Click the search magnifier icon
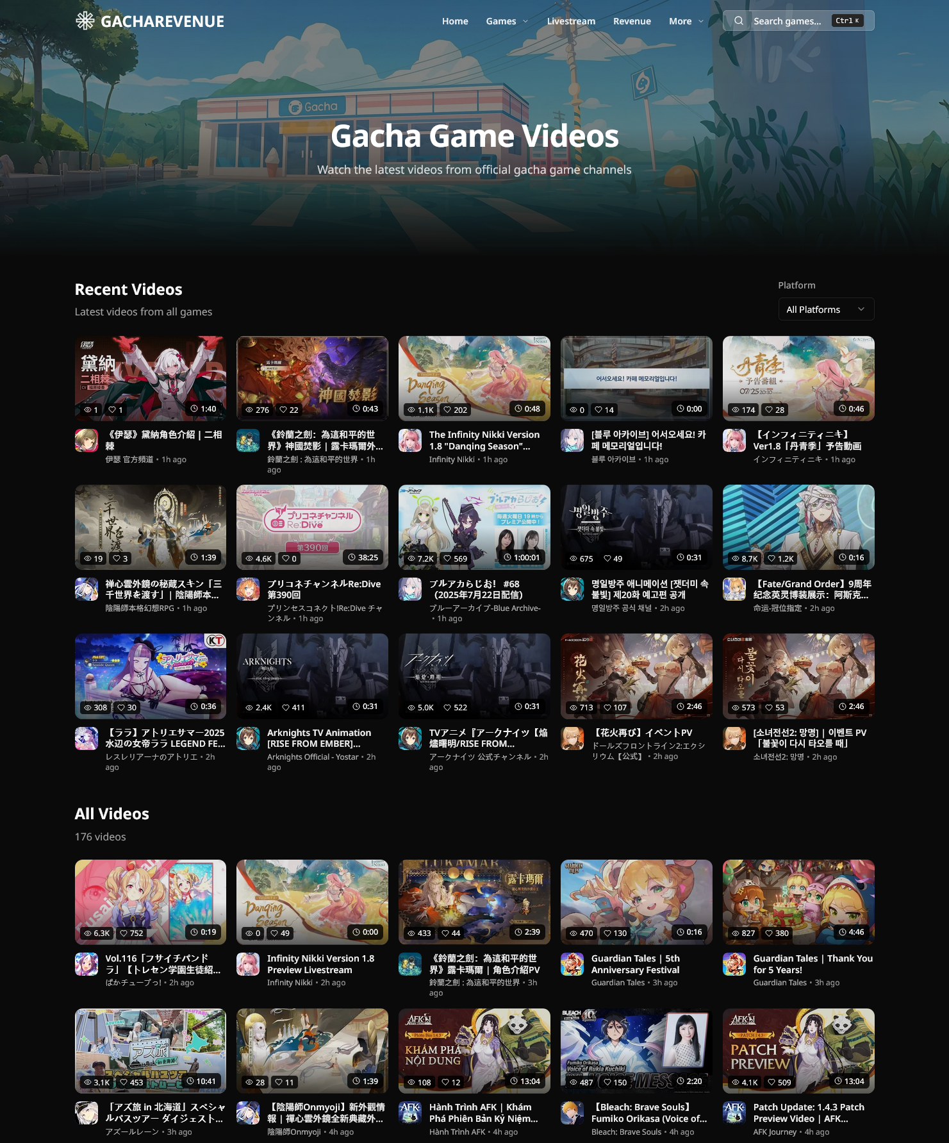Image resolution: width=949 pixels, height=1143 pixels. (x=739, y=21)
